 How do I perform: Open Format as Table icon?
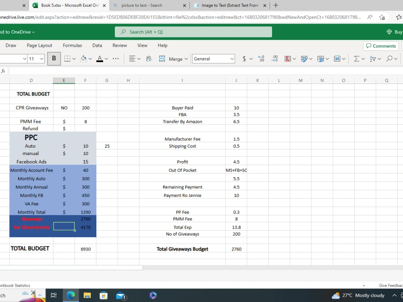tap(304, 59)
